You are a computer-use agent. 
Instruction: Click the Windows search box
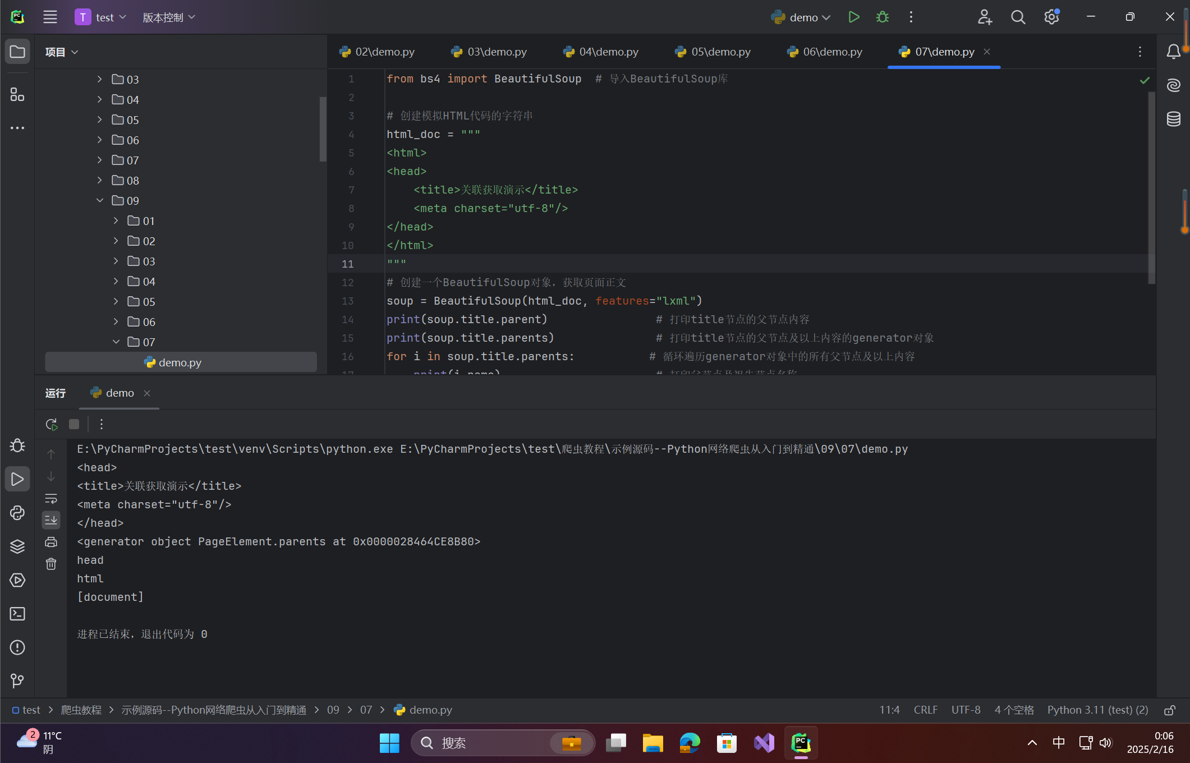pyautogui.click(x=503, y=743)
